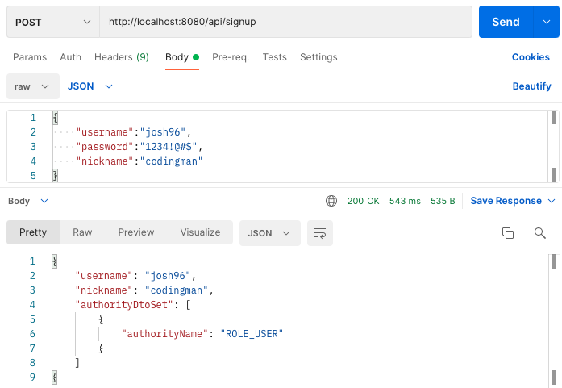
Task: Open the POST method dropdown
Action: tap(53, 22)
